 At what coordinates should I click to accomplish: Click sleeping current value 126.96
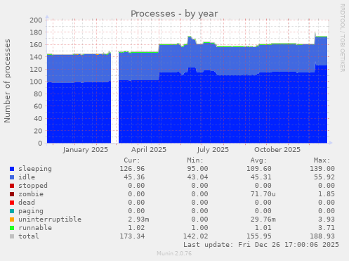132,169
